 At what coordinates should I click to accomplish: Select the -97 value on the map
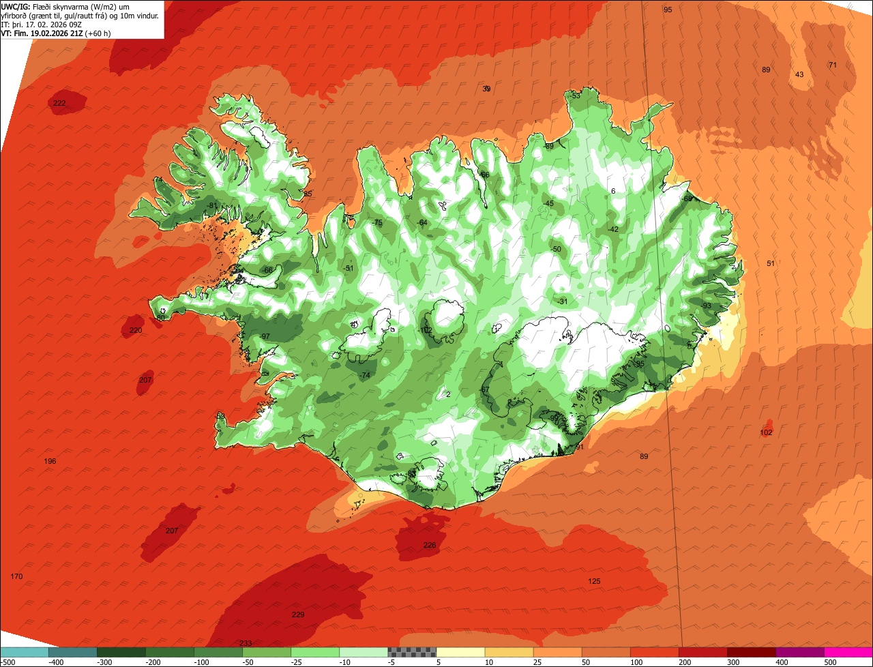click(x=264, y=336)
